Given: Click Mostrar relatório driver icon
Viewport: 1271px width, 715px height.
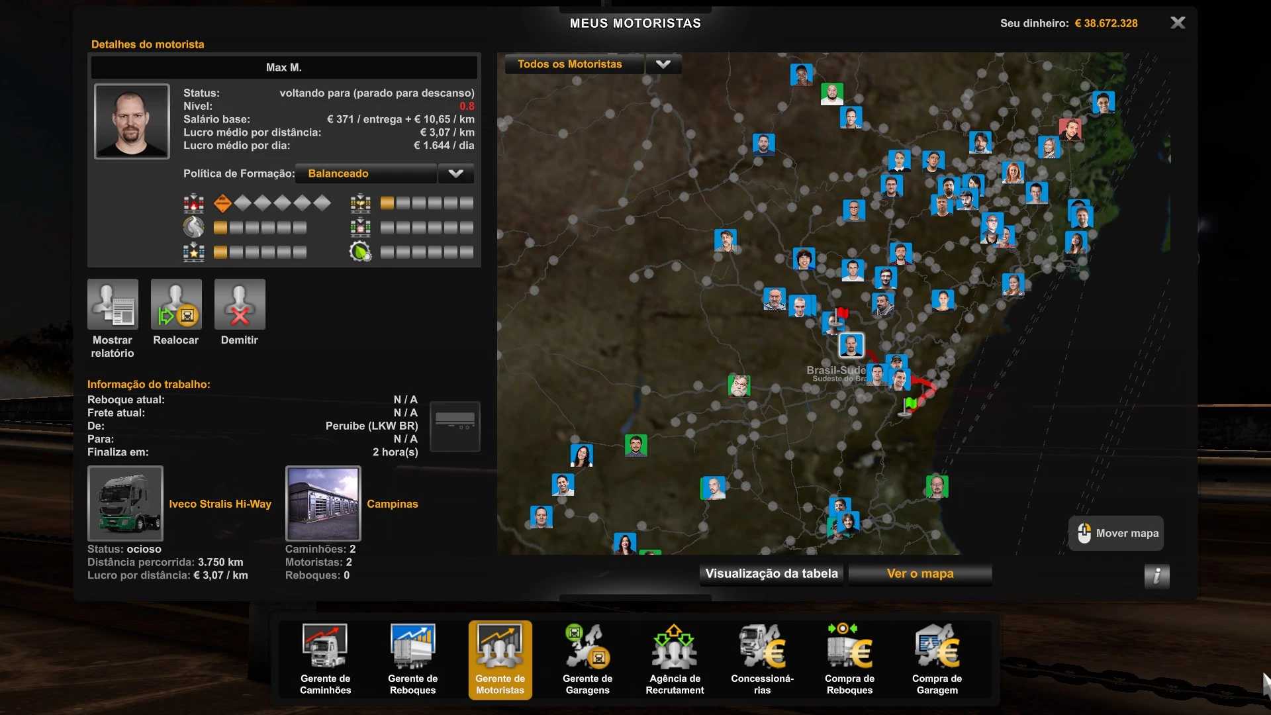Looking at the screenshot, I should 113,305.
